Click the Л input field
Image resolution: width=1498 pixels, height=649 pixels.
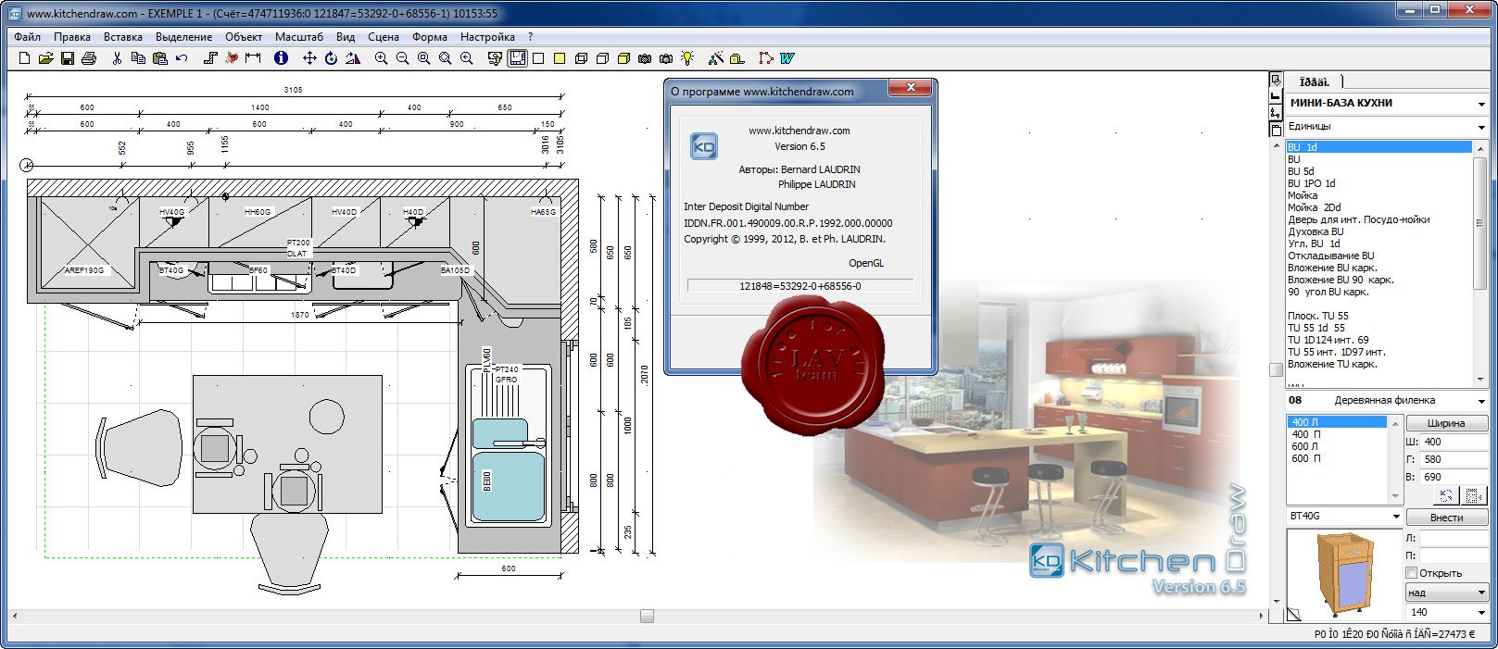1454,538
